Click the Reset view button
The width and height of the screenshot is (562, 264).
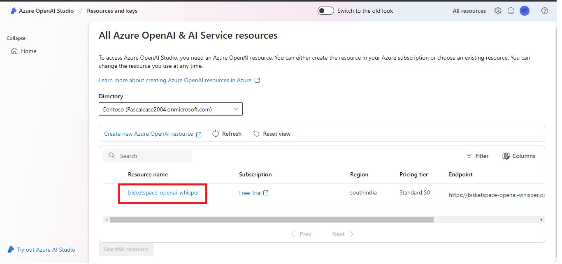pyautogui.click(x=272, y=134)
